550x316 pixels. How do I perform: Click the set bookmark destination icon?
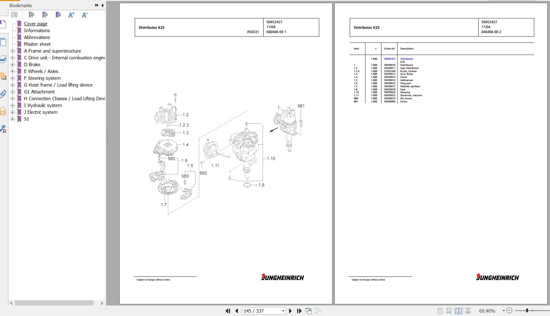[58, 15]
